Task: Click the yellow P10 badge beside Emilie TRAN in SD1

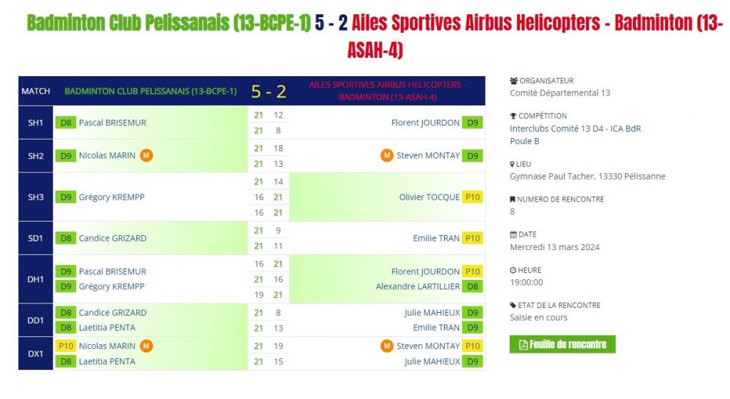Action: coord(472,238)
